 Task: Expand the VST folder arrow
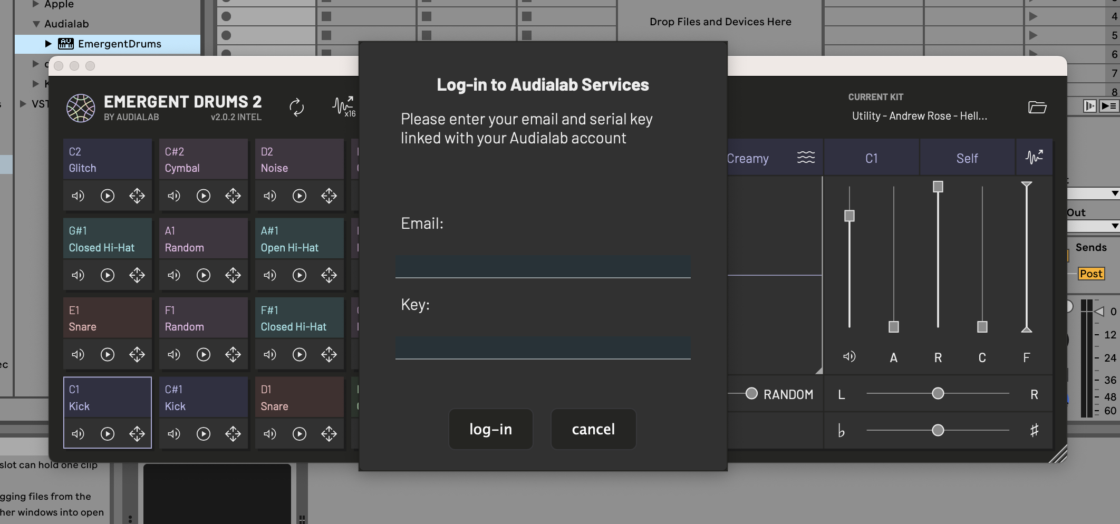click(x=23, y=104)
